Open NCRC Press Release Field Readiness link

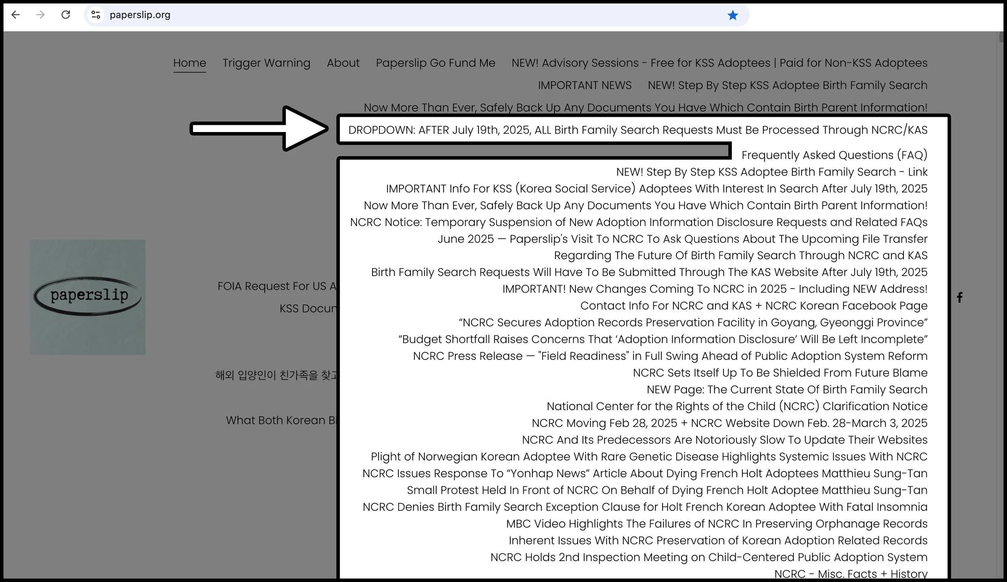tap(670, 356)
